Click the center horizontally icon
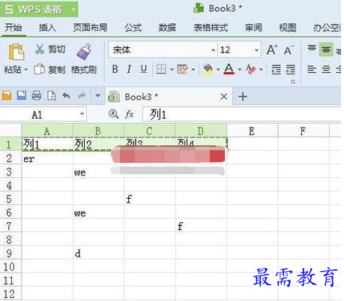 coord(326,69)
